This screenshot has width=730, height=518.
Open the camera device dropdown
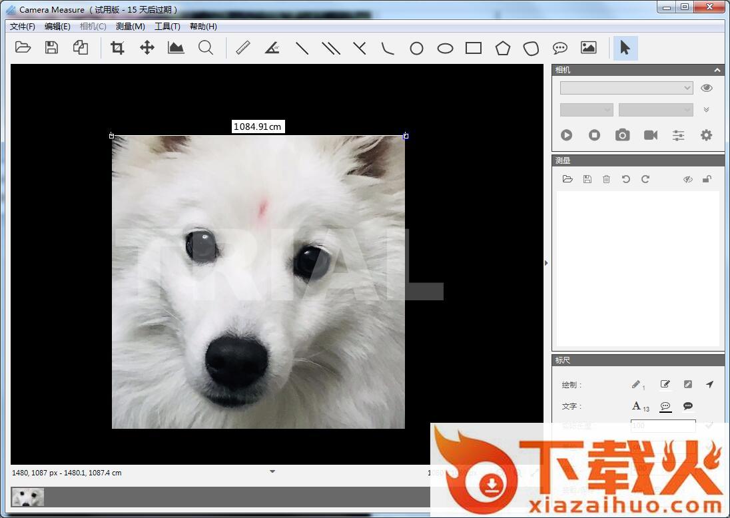pos(626,88)
